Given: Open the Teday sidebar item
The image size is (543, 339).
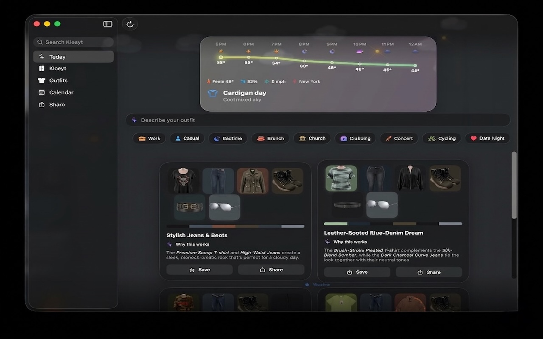Looking at the screenshot, I should (73, 57).
